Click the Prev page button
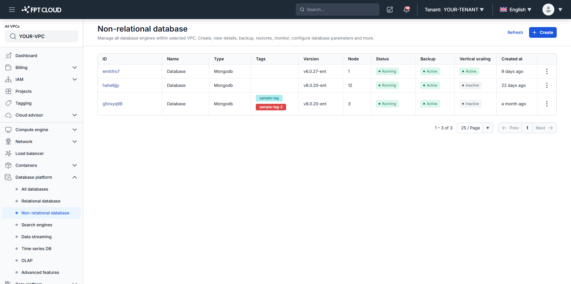This screenshot has height=284, width=571. (x=510, y=128)
